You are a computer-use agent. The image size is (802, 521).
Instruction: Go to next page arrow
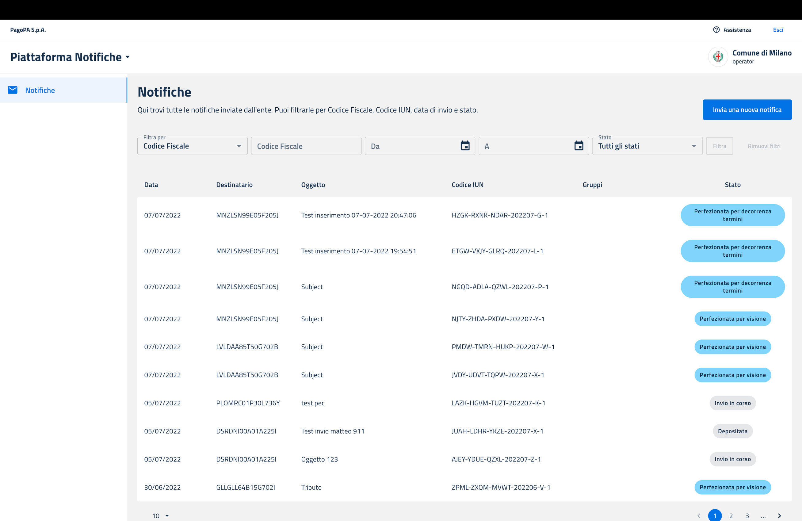tap(779, 515)
